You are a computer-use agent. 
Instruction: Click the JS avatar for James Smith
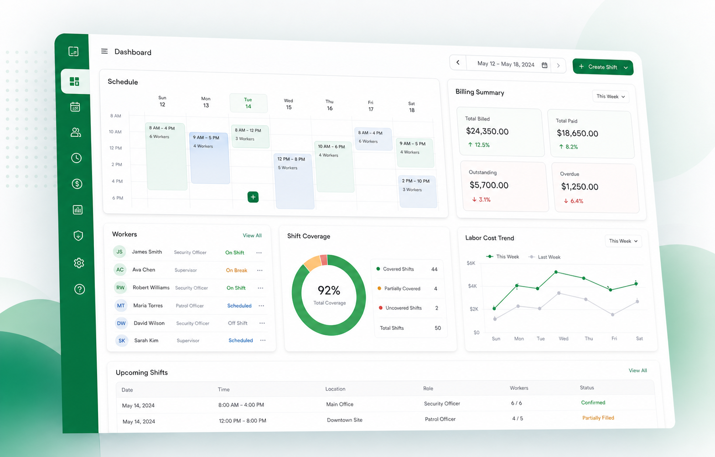(119, 252)
